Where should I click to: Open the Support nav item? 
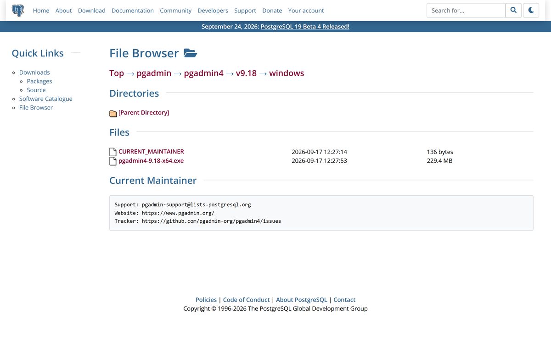click(x=245, y=11)
